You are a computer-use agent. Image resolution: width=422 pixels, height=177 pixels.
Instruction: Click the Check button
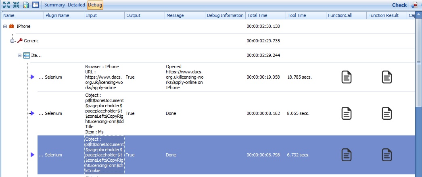(x=399, y=5)
